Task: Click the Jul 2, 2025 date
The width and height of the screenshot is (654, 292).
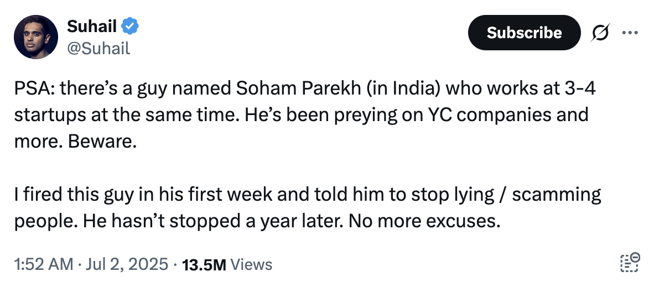Action: point(127,264)
